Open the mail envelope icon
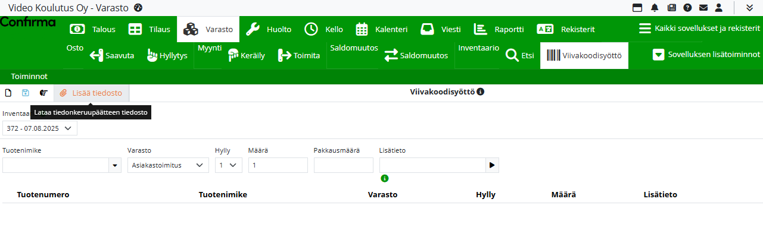Screen dimensions: 763x246 (703, 8)
